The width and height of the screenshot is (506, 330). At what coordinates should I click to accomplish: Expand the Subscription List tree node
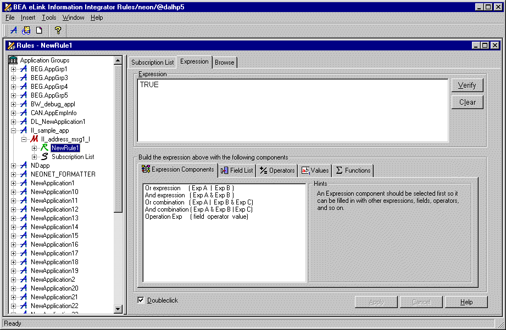click(x=34, y=157)
